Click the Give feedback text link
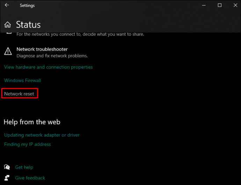The height and width of the screenshot is (185, 241). coord(30,178)
